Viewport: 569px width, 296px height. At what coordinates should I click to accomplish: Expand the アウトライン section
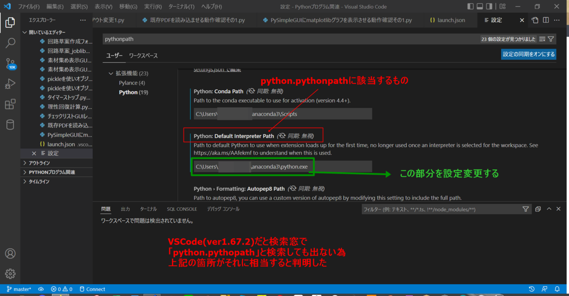[x=56, y=163]
